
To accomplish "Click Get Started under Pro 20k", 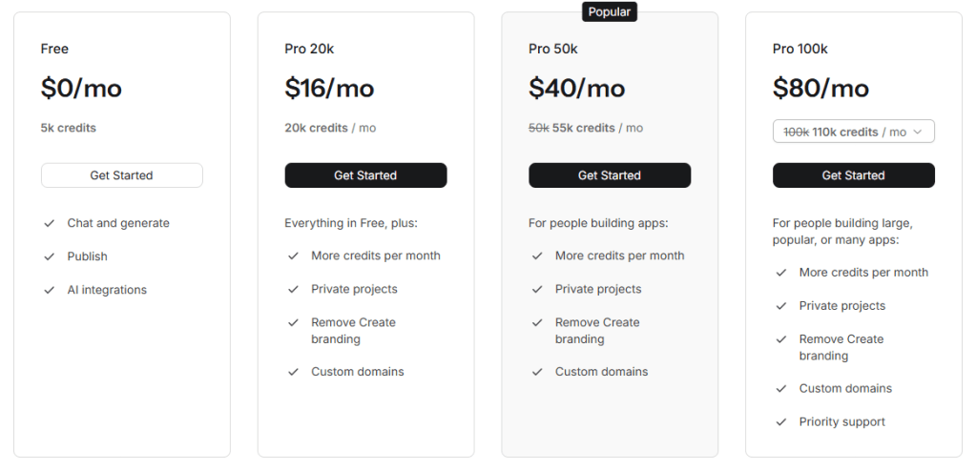I will pos(365,175).
